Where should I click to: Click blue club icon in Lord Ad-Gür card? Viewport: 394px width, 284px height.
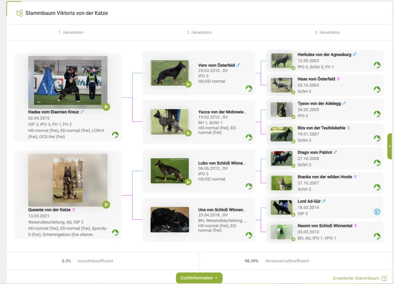click(x=377, y=212)
